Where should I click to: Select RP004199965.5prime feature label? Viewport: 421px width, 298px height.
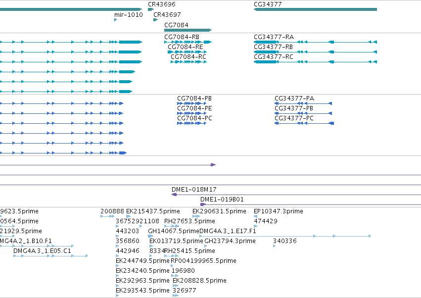pos(203,261)
